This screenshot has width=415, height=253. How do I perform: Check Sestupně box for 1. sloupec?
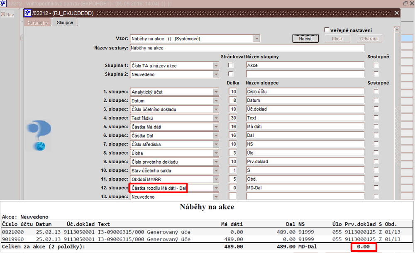pyautogui.click(x=376, y=91)
